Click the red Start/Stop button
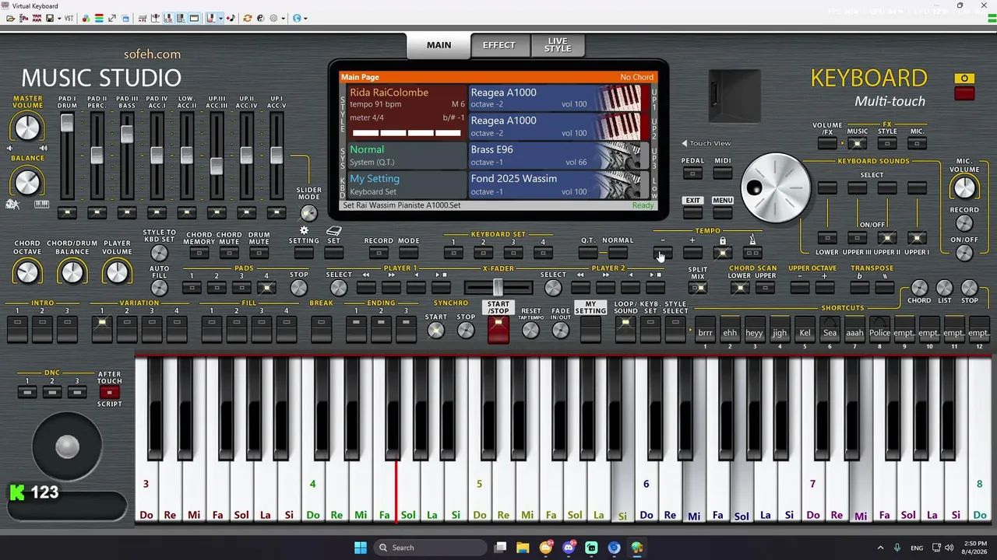Screen dimensions: 997x560 [498, 331]
